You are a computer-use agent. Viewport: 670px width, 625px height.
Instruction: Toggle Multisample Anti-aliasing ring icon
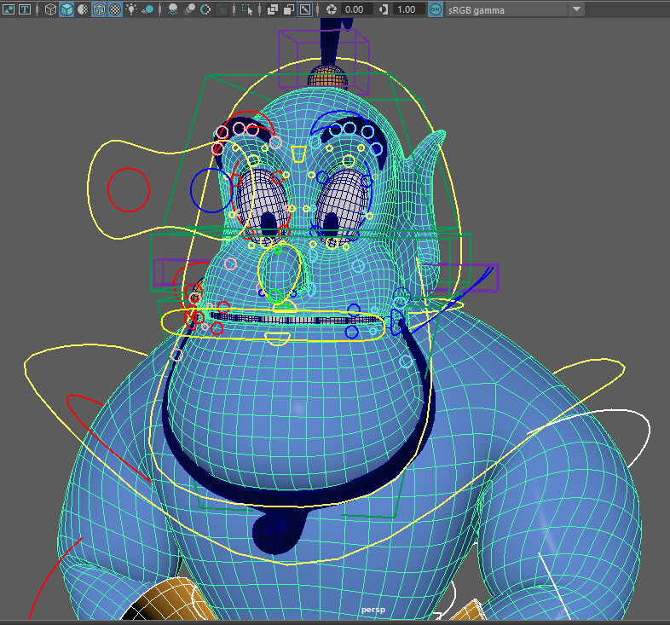click(x=205, y=9)
